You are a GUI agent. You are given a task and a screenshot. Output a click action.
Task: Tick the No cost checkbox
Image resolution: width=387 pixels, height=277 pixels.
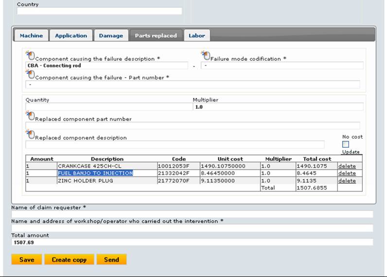(x=346, y=144)
